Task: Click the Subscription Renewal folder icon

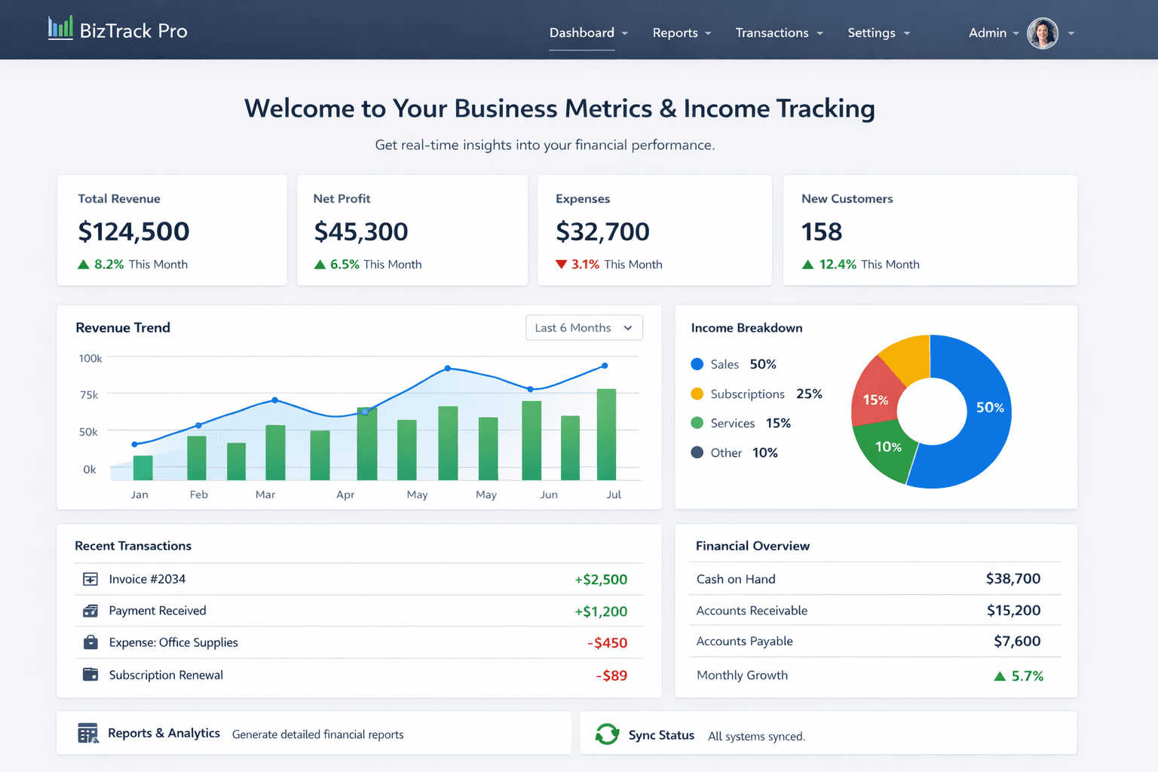Action: (x=90, y=675)
